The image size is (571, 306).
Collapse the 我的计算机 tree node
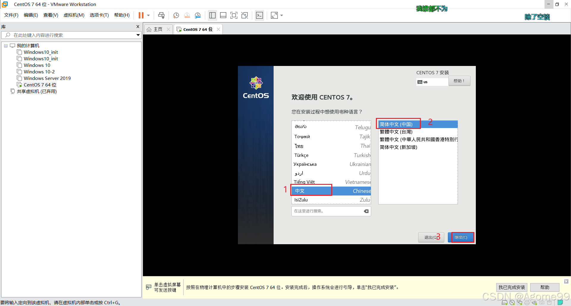(x=5, y=45)
